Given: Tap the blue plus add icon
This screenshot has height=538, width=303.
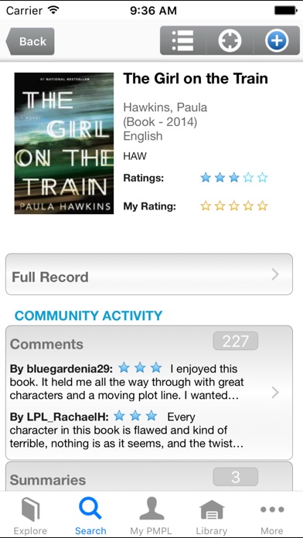Looking at the screenshot, I should coord(277,41).
